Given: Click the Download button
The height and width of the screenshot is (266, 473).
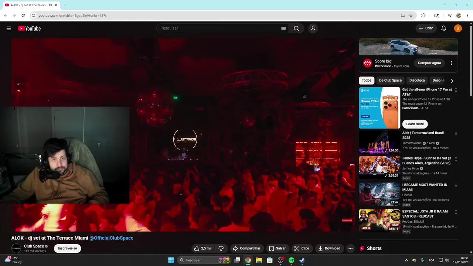Looking at the screenshot, I should [x=329, y=248].
